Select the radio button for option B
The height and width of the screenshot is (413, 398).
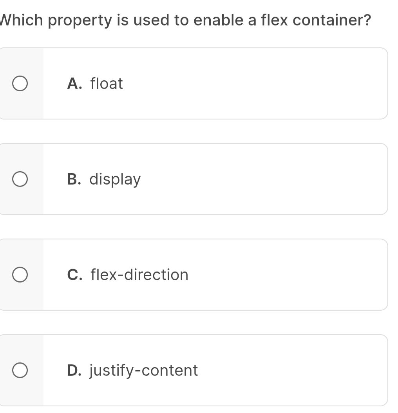(20, 179)
